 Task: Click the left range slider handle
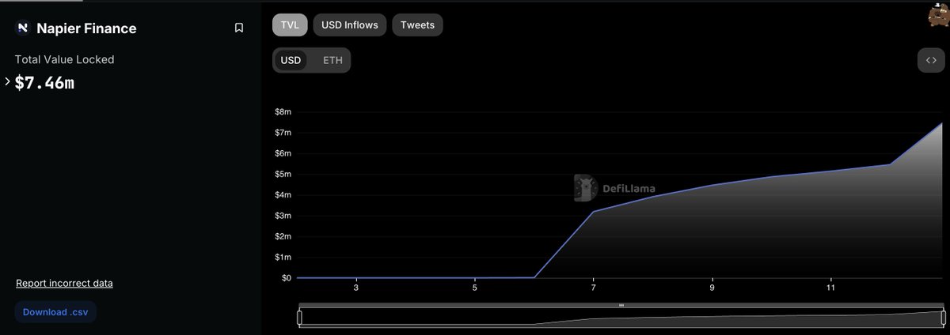click(x=299, y=318)
